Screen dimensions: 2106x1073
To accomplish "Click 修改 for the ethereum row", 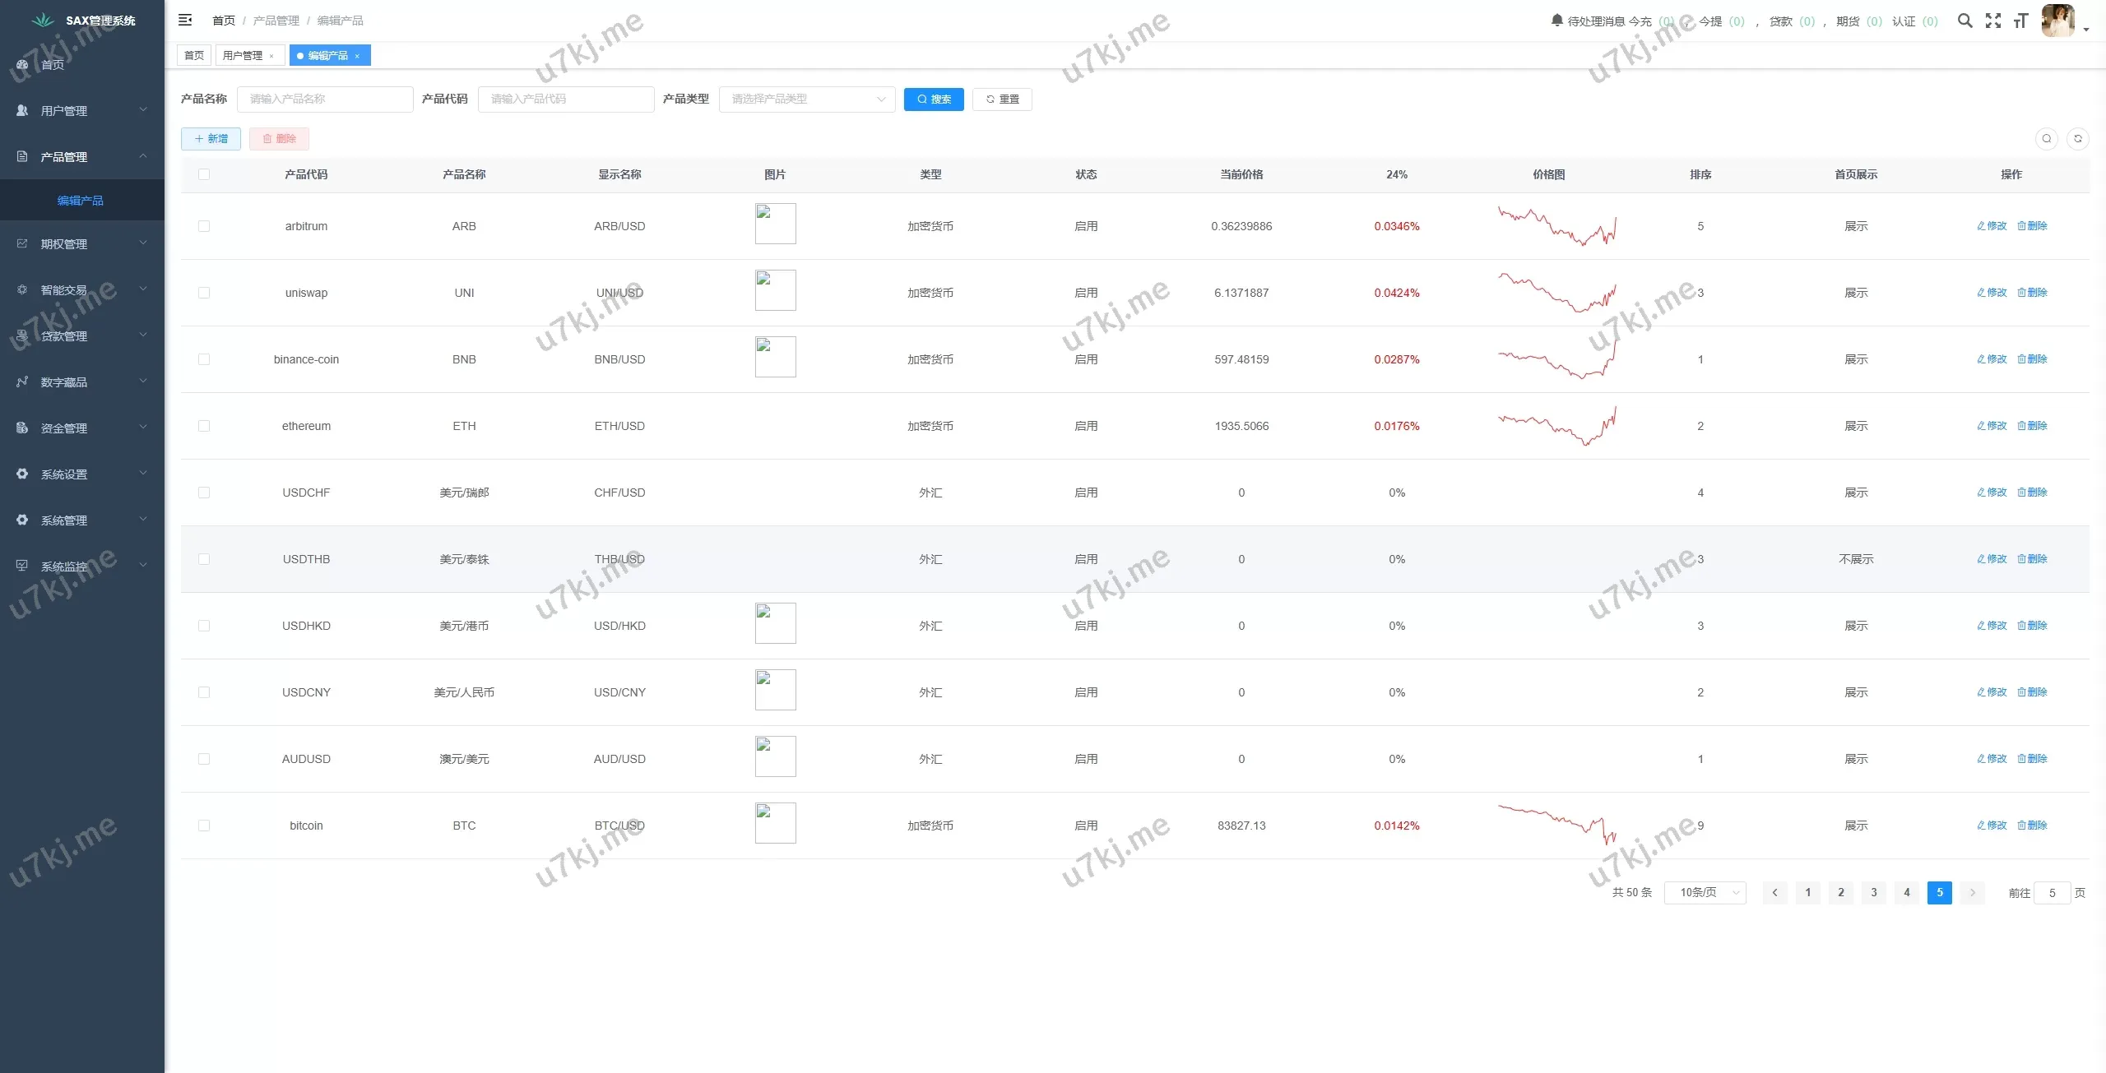I will tap(1991, 426).
